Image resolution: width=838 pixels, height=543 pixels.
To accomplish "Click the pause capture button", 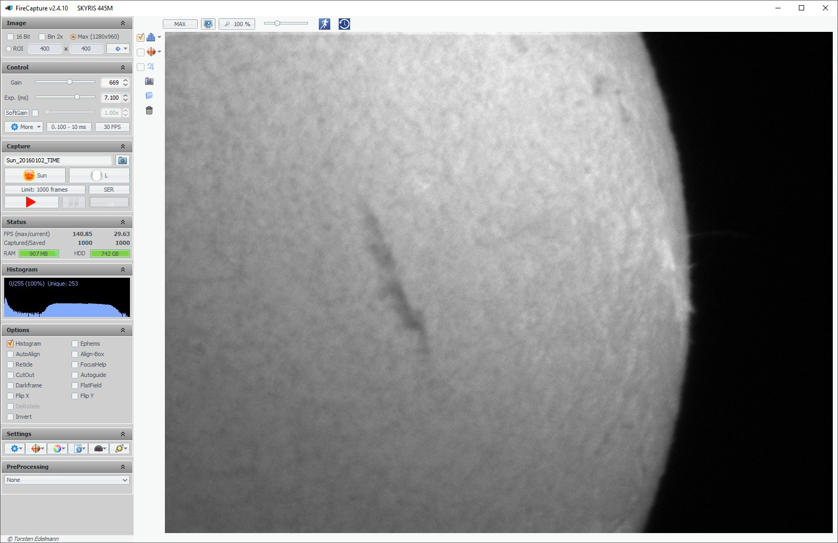I will coord(74,202).
